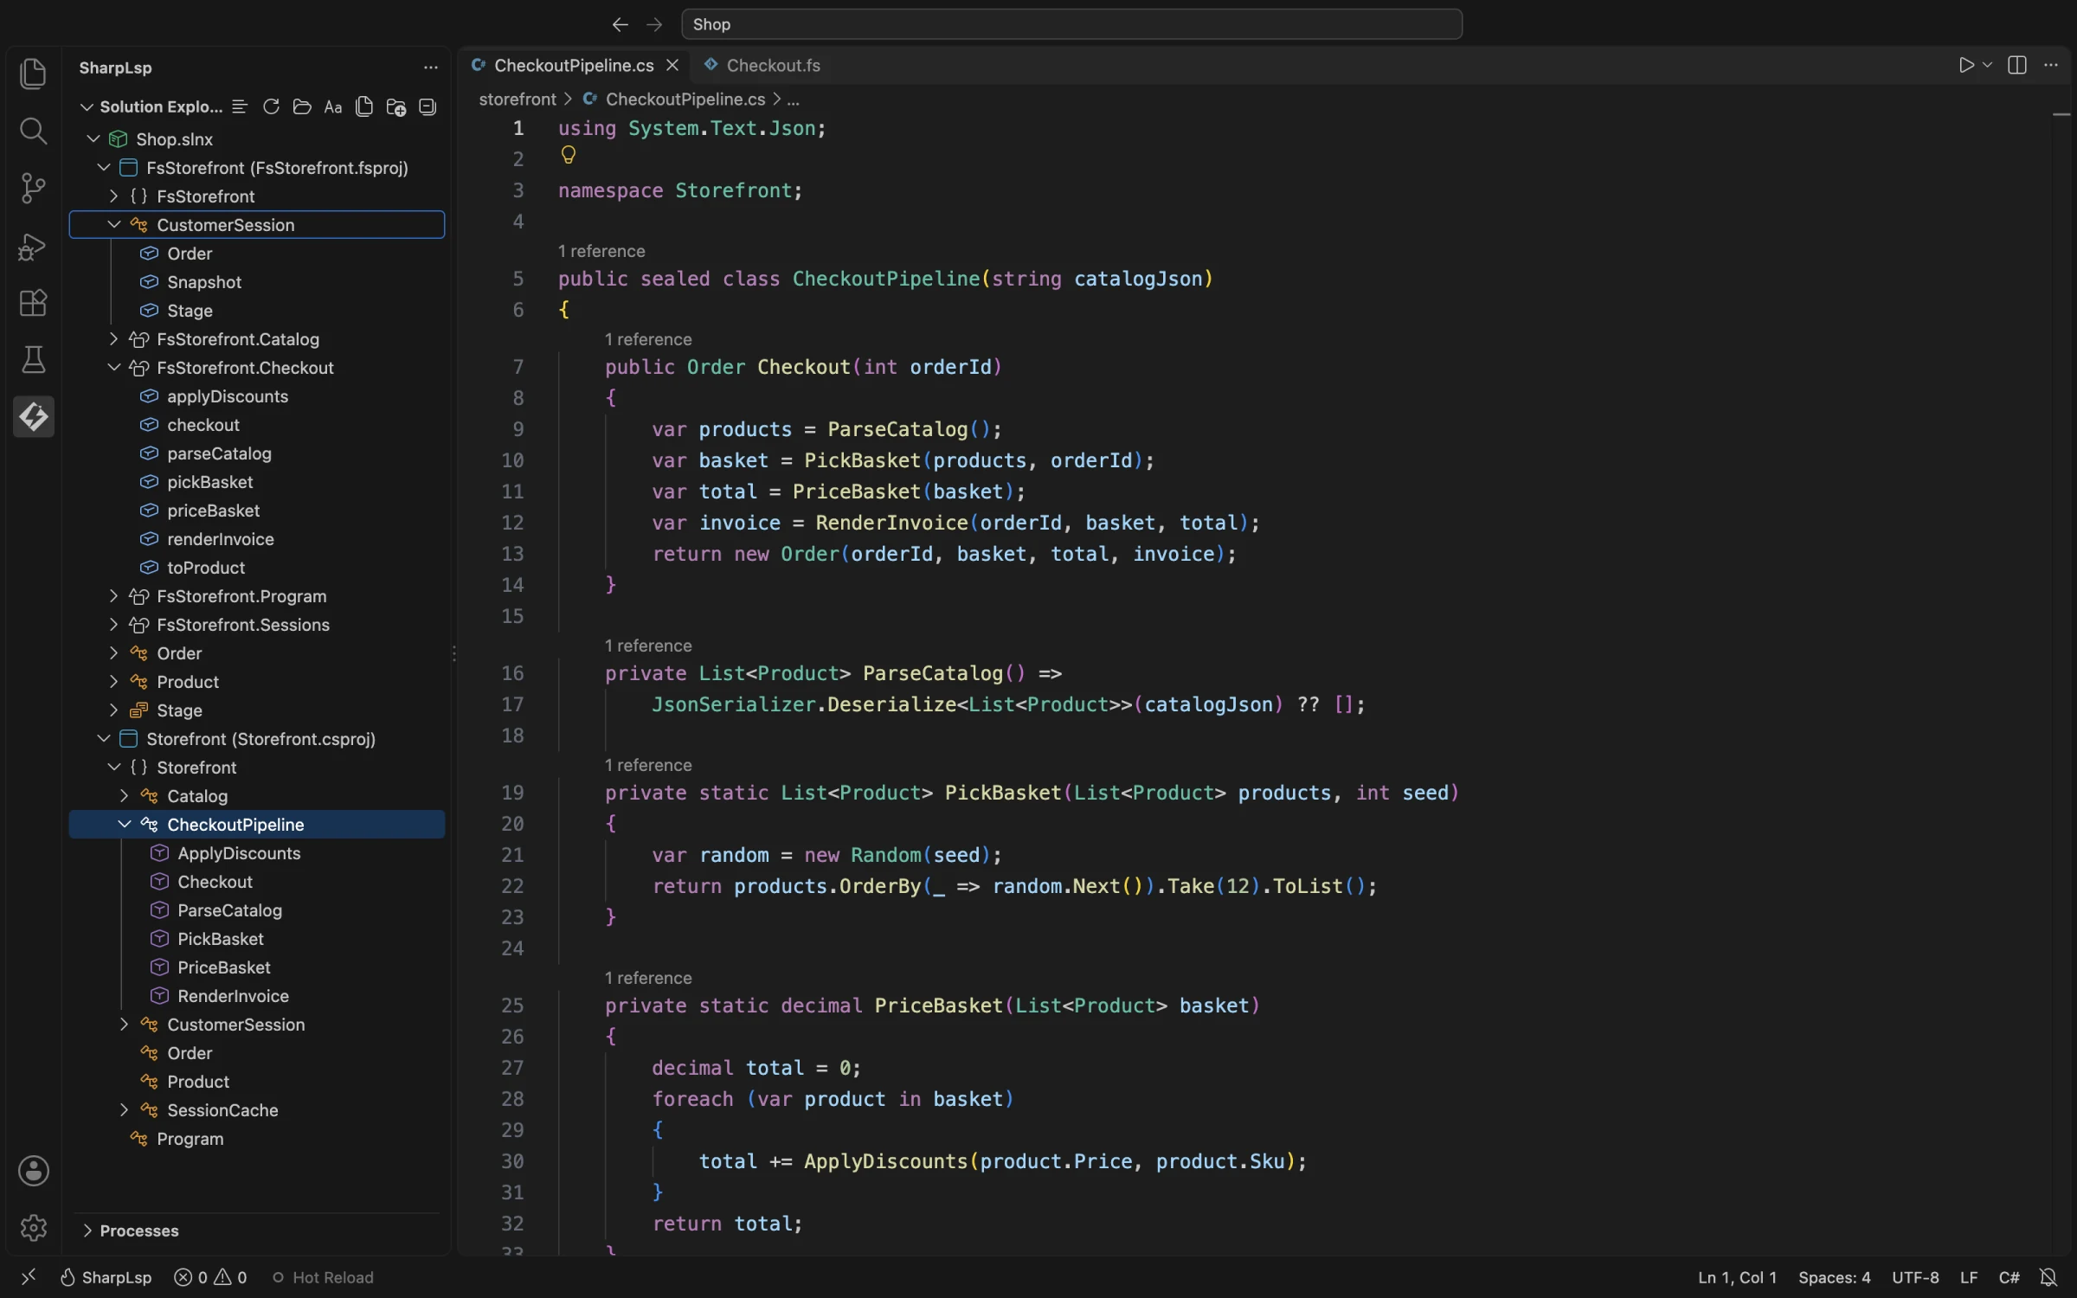Switch to the Checkout.fs tab
The width and height of the screenshot is (2077, 1298).
762,66
